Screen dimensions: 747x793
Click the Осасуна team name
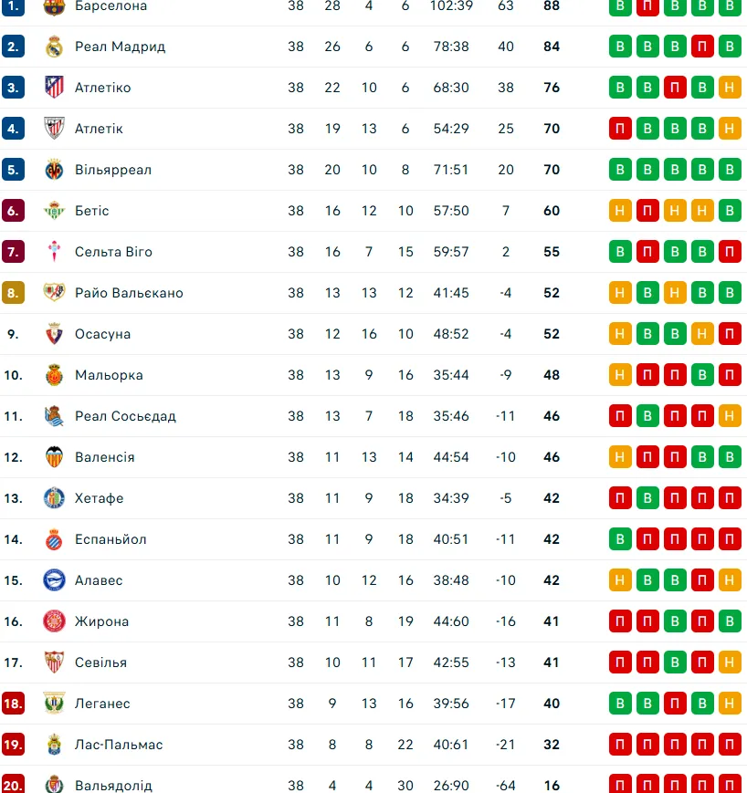pos(103,334)
